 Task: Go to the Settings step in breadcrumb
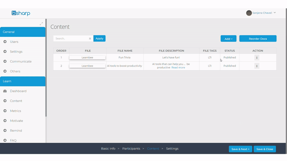pyautogui.click(x=172, y=148)
